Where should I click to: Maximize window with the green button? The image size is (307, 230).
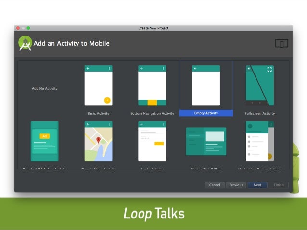28,28
